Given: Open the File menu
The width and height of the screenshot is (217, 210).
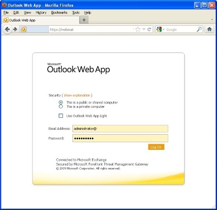Looking at the screenshot, I should coord(6,12).
